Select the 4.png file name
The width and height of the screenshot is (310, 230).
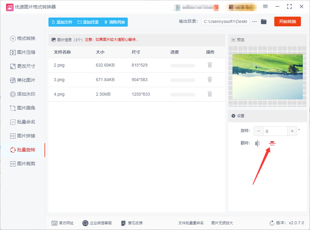pos(59,94)
